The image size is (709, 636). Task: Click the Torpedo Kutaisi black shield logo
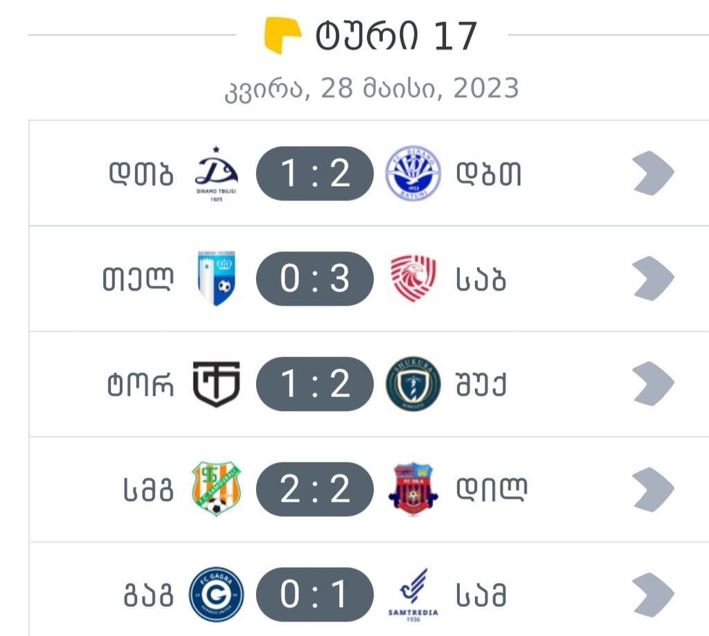point(216,384)
